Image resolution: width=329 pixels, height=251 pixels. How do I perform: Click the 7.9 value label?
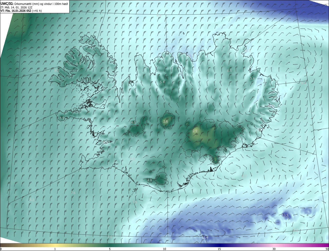pos(135,202)
